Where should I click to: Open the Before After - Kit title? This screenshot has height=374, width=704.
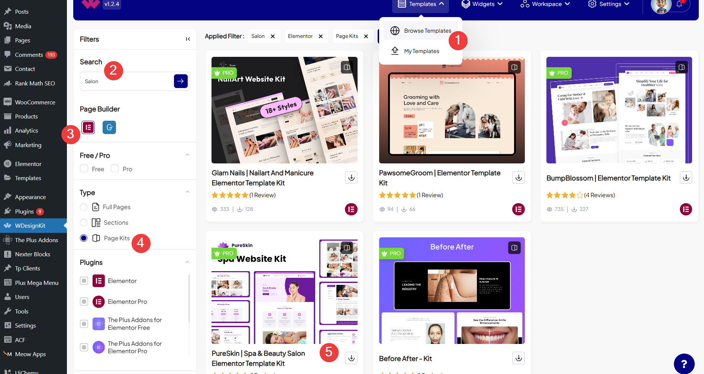coord(405,359)
